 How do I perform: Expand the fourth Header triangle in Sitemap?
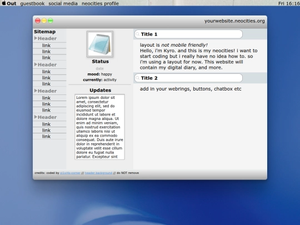[36, 117]
